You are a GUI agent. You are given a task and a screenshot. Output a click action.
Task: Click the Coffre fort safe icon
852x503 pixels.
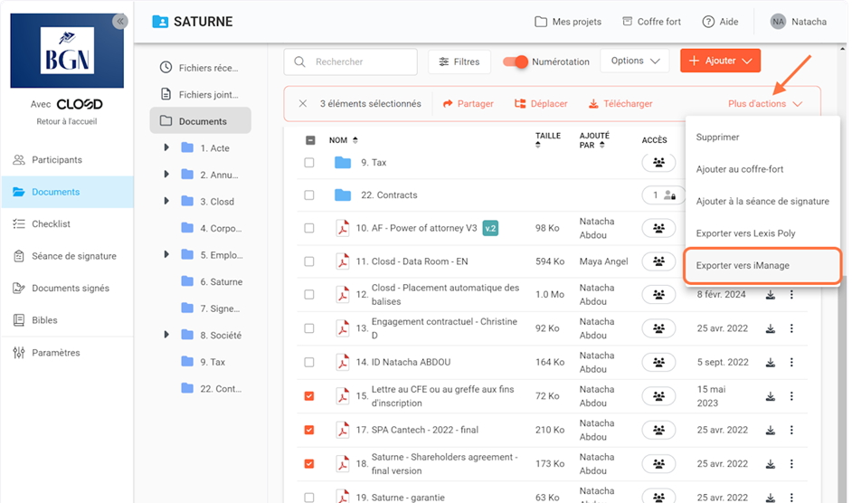[627, 22]
